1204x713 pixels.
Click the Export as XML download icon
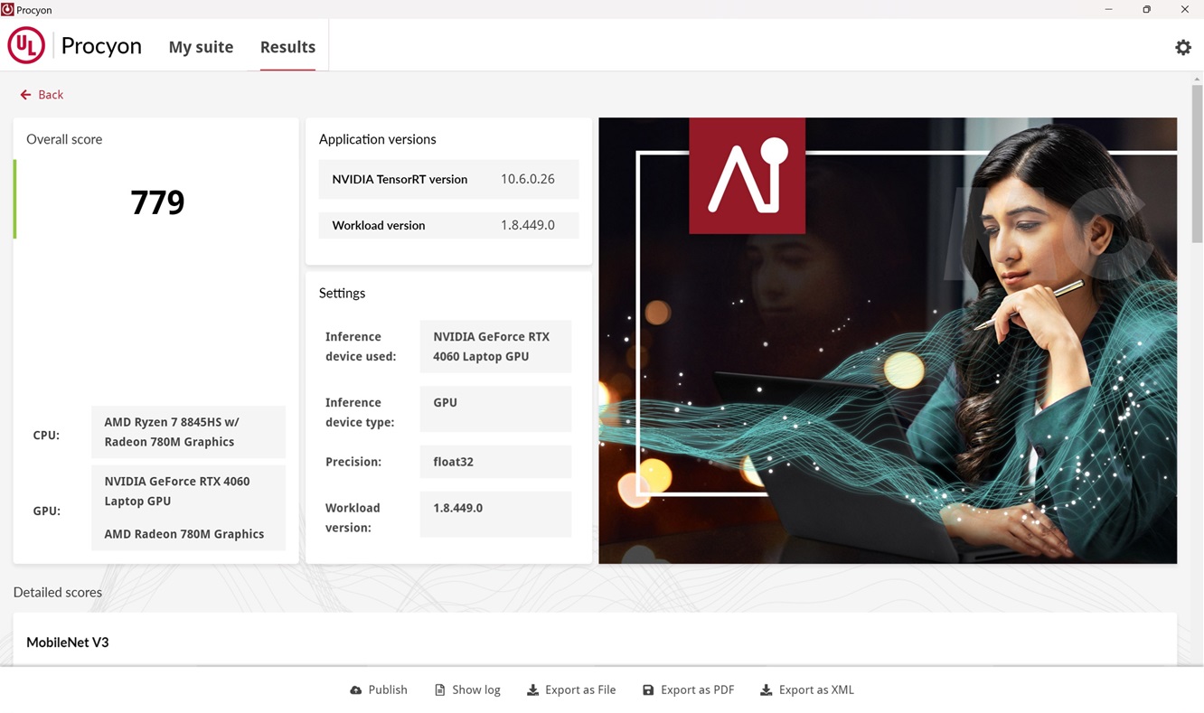pyautogui.click(x=766, y=690)
